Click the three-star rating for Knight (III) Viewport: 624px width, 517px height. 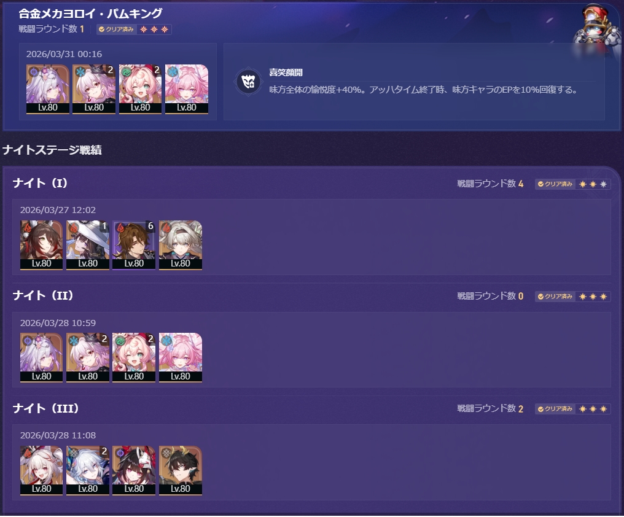click(x=593, y=409)
